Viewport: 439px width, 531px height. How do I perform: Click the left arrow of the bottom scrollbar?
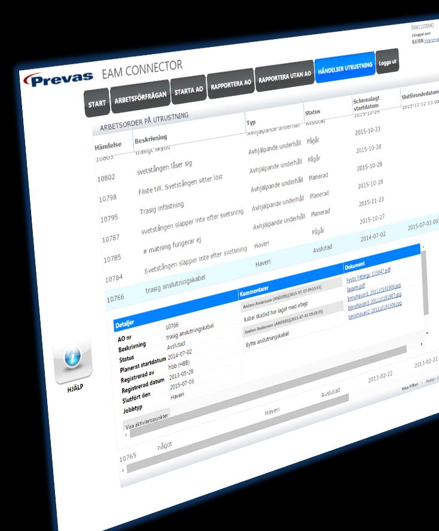tap(123, 470)
